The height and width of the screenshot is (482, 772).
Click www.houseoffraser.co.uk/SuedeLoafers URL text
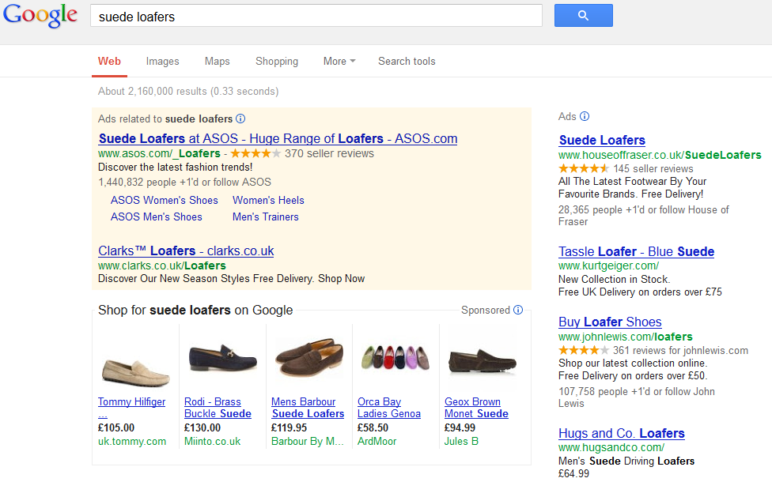(x=660, y=155)
